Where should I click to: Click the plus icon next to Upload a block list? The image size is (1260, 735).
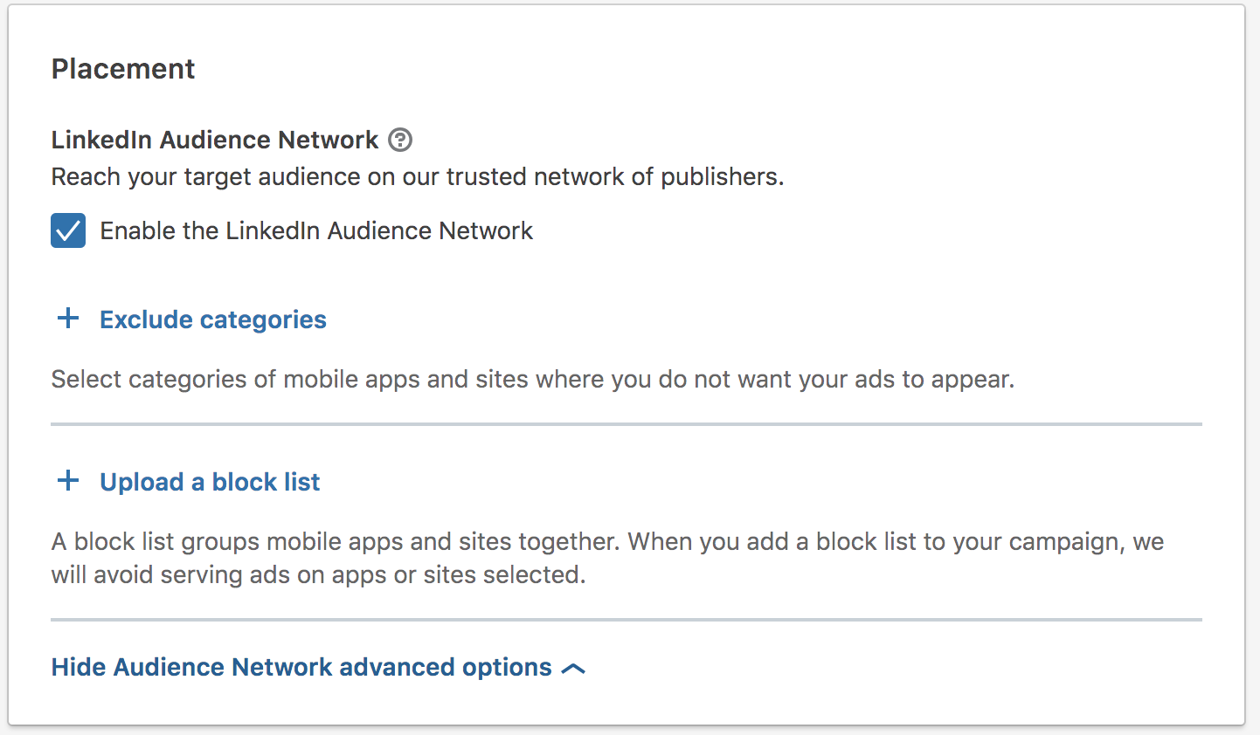pyautogui.click(x=68, y=481)
